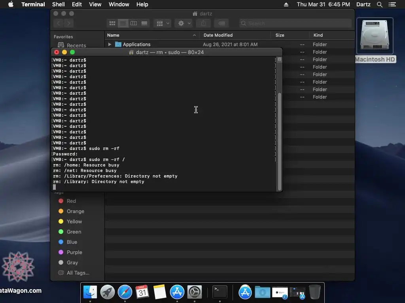
Task: Click the Terminal window scrollbar
Action: tap(280, 141)
